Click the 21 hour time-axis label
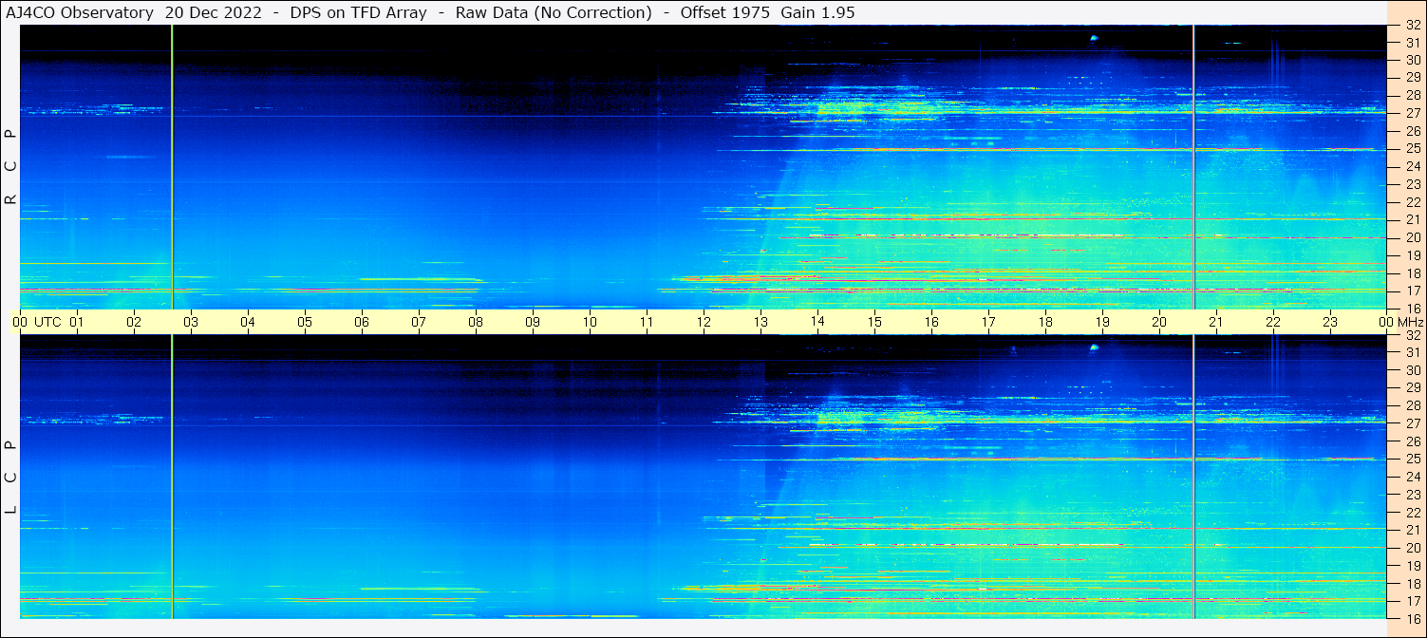 [1216, 322]
